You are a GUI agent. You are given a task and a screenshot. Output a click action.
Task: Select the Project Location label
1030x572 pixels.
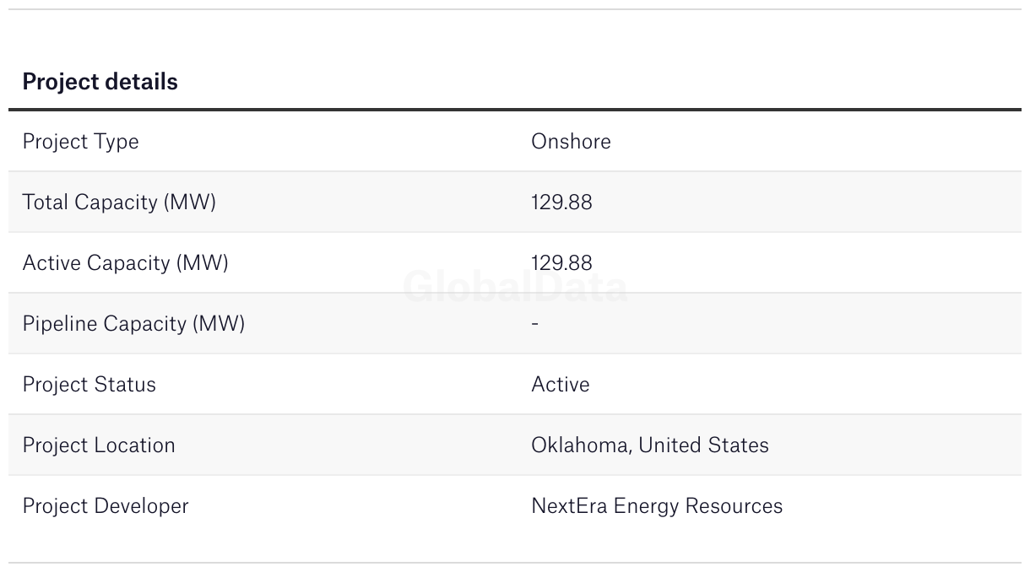point(99,445)
